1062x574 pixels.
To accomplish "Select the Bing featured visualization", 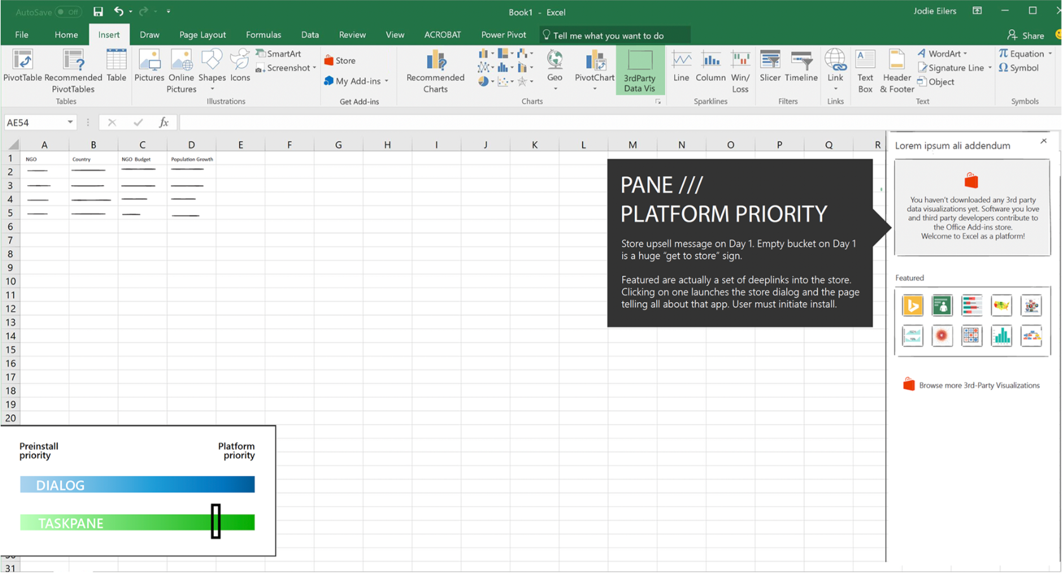I will (x=913, y=305).
